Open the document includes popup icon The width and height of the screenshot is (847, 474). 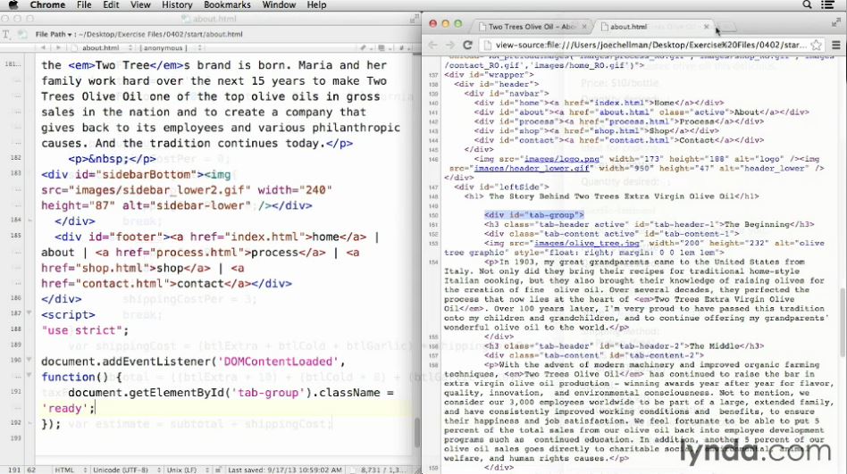tap(382, 48)
